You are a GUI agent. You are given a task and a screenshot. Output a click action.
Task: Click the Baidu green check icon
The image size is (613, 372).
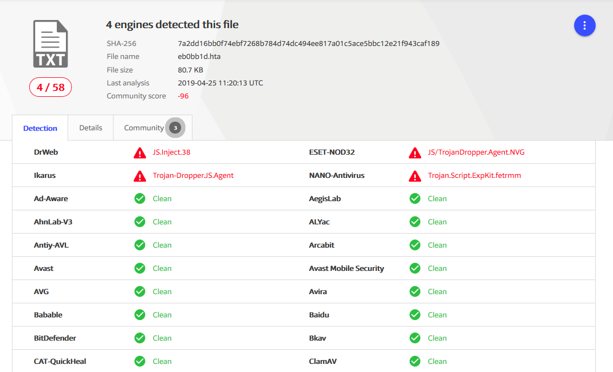click(x=415, y=315)
